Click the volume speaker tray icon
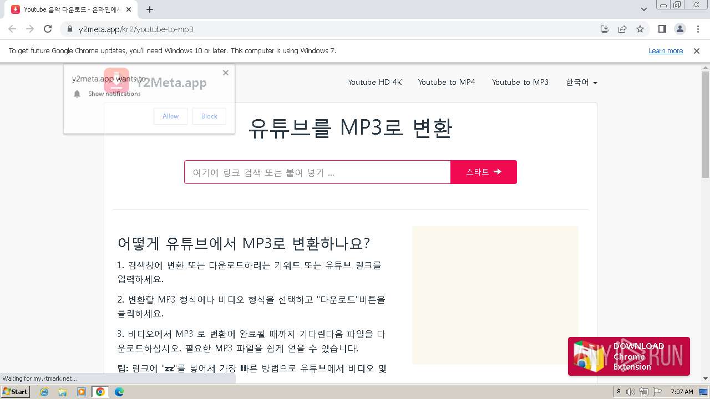This screenshot has height=399, width=710. pos(631,392)
